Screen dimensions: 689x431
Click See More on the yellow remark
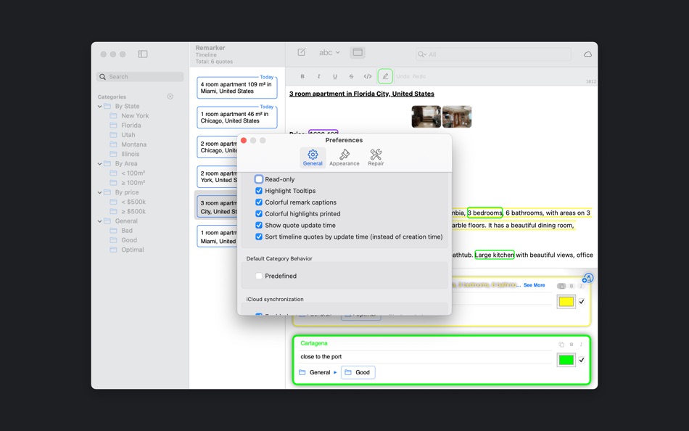[x=535, y=285]
